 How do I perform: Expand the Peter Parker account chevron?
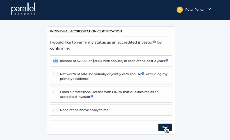[x=209, y=9]
